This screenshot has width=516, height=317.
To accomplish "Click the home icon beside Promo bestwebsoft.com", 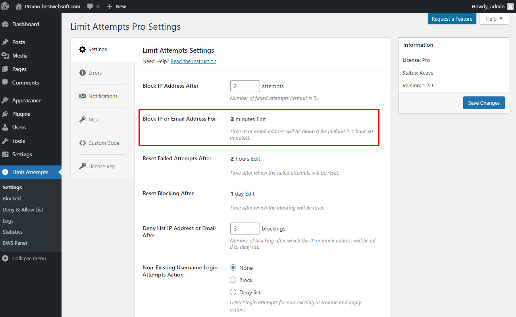I will click(x=19, y=6).
